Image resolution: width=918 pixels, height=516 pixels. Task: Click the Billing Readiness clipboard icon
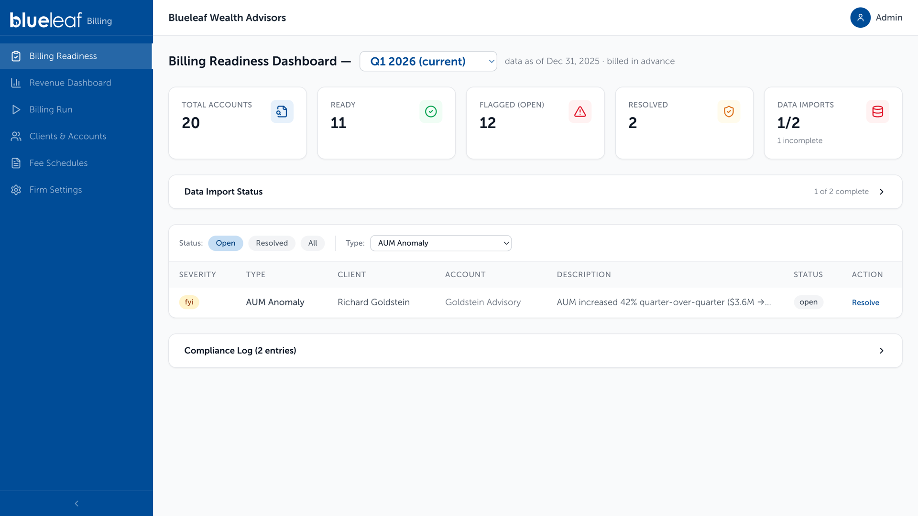coord(16,56)
